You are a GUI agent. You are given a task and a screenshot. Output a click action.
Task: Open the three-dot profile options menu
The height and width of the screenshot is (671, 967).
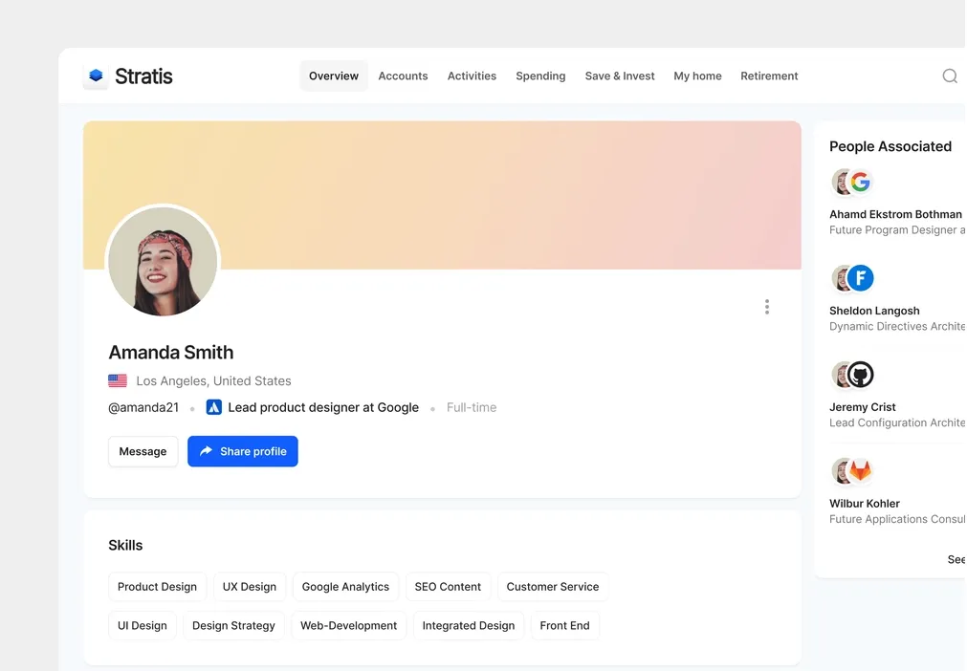pyautogui.click(x=766, y=307)
